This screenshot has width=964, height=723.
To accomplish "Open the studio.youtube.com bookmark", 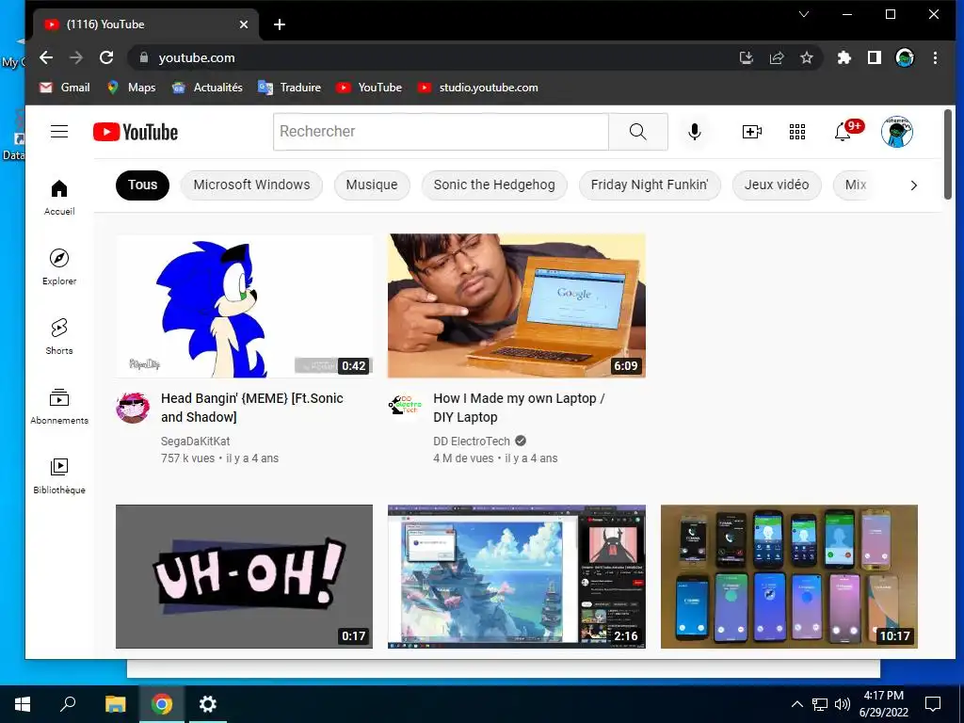I will click(x=477, y=88).
